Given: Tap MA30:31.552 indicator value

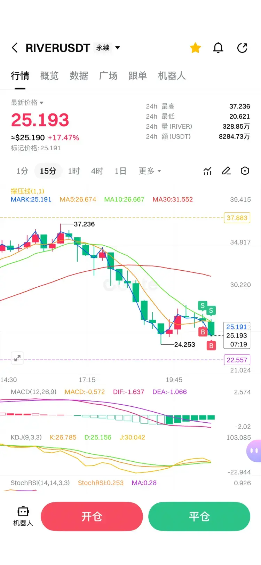Looking at the screenshot, I should coord(173,199).
